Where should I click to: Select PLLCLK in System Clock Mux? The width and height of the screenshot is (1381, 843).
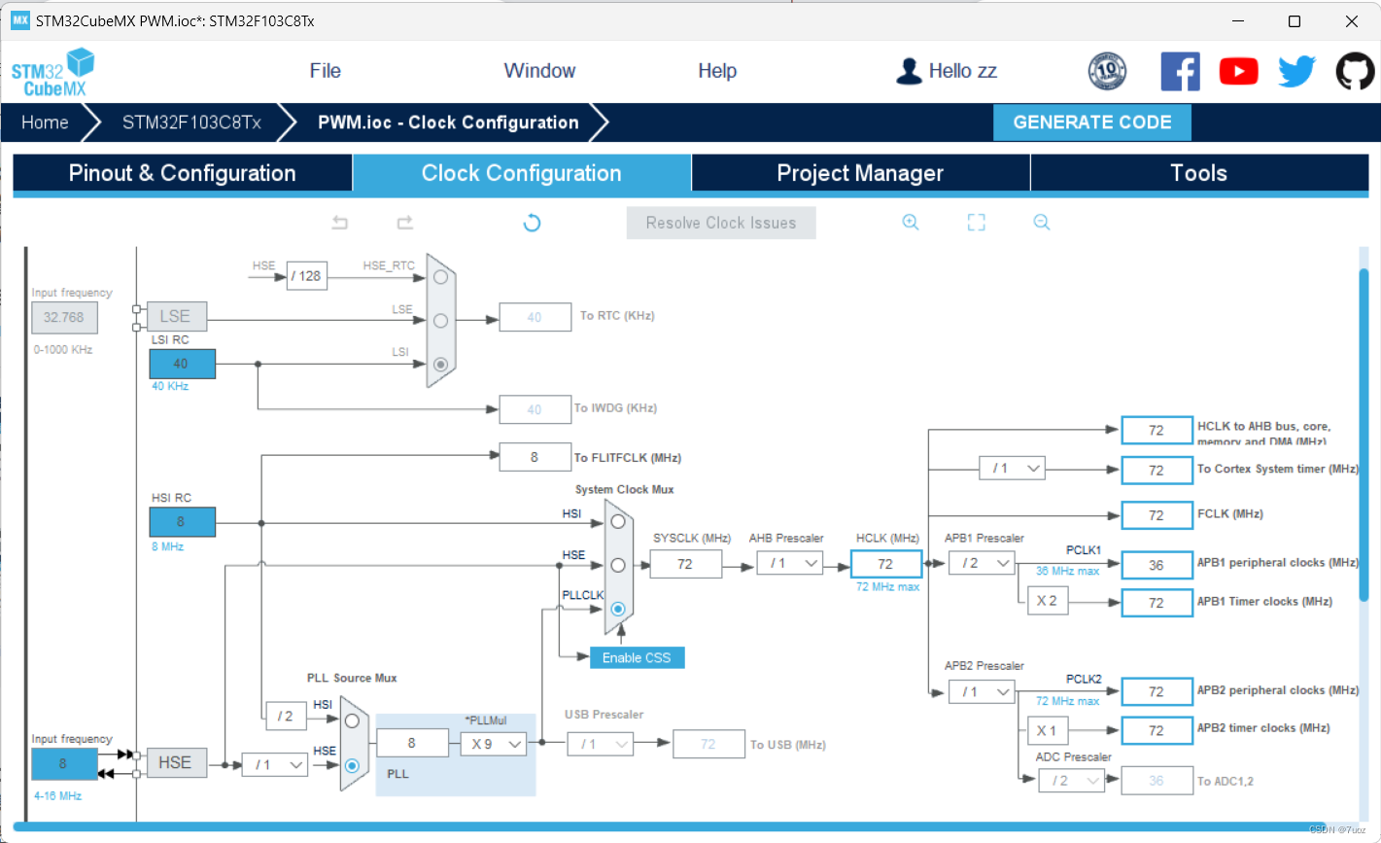coord(618,608)
